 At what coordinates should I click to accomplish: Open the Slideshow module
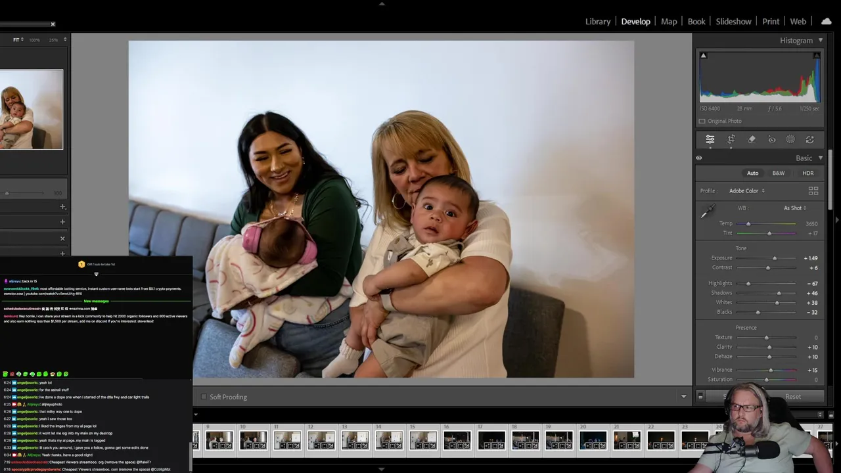(733, 22)
